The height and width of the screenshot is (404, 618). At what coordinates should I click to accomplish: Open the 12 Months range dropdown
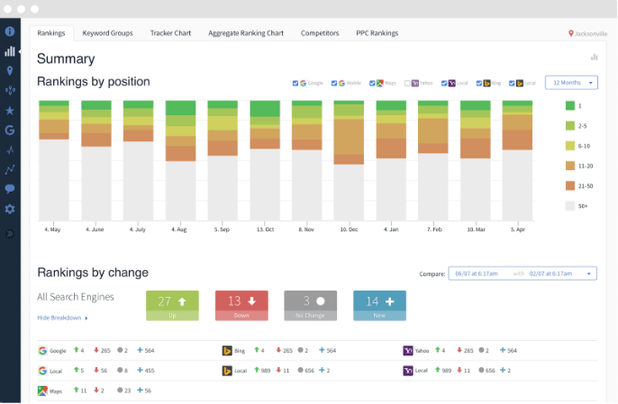(571, 82)
